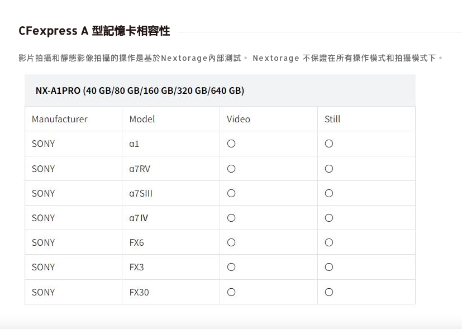Click the Video circle for α1

(x=231, y=144)
